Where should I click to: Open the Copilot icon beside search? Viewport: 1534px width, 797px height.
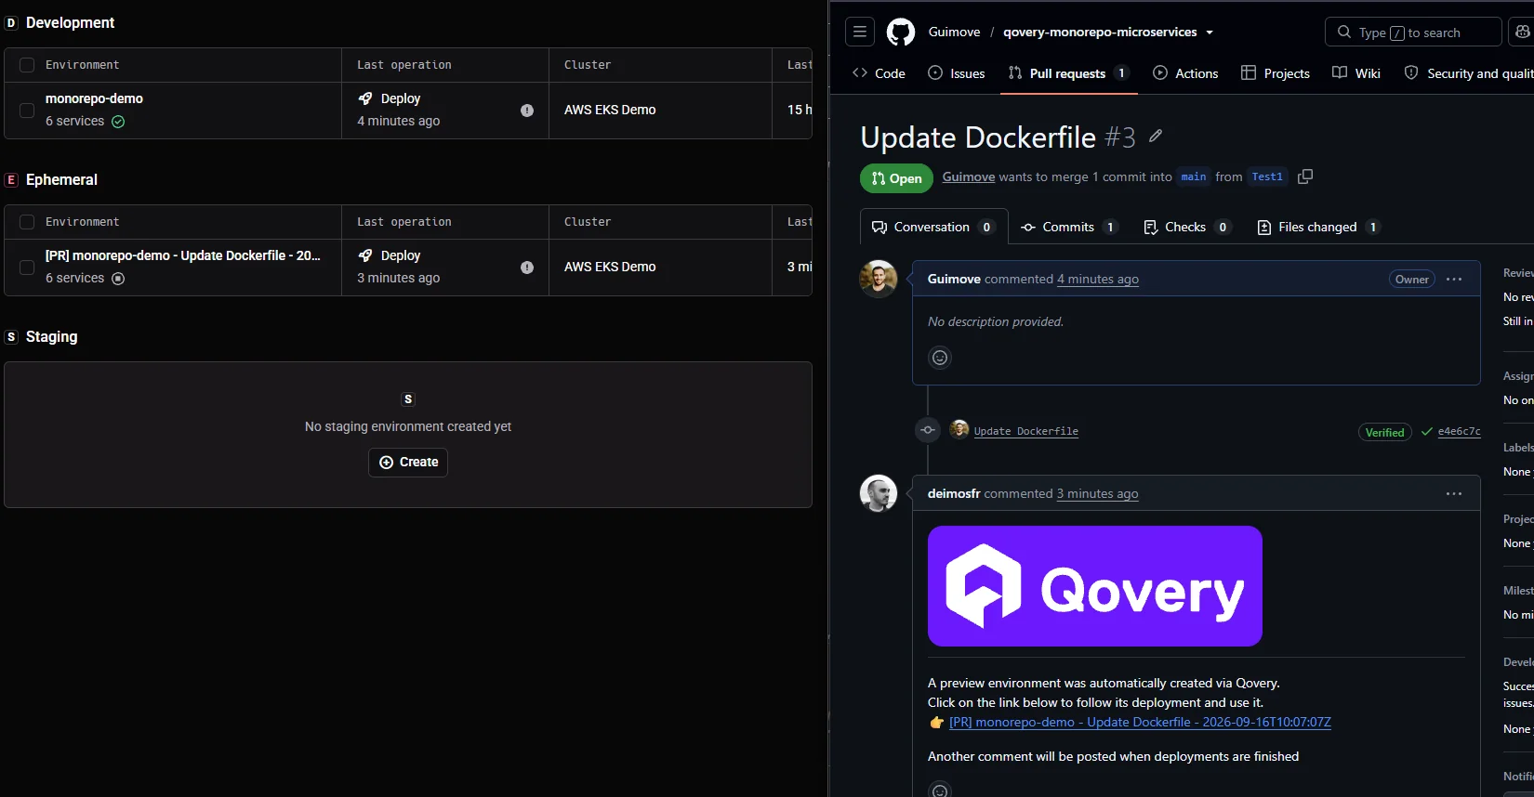coord(1523,32)
